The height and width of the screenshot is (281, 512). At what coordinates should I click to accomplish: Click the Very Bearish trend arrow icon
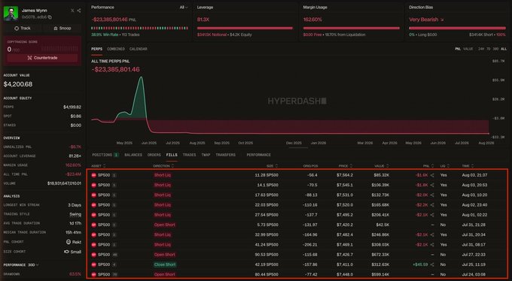(x=442, y=20)
